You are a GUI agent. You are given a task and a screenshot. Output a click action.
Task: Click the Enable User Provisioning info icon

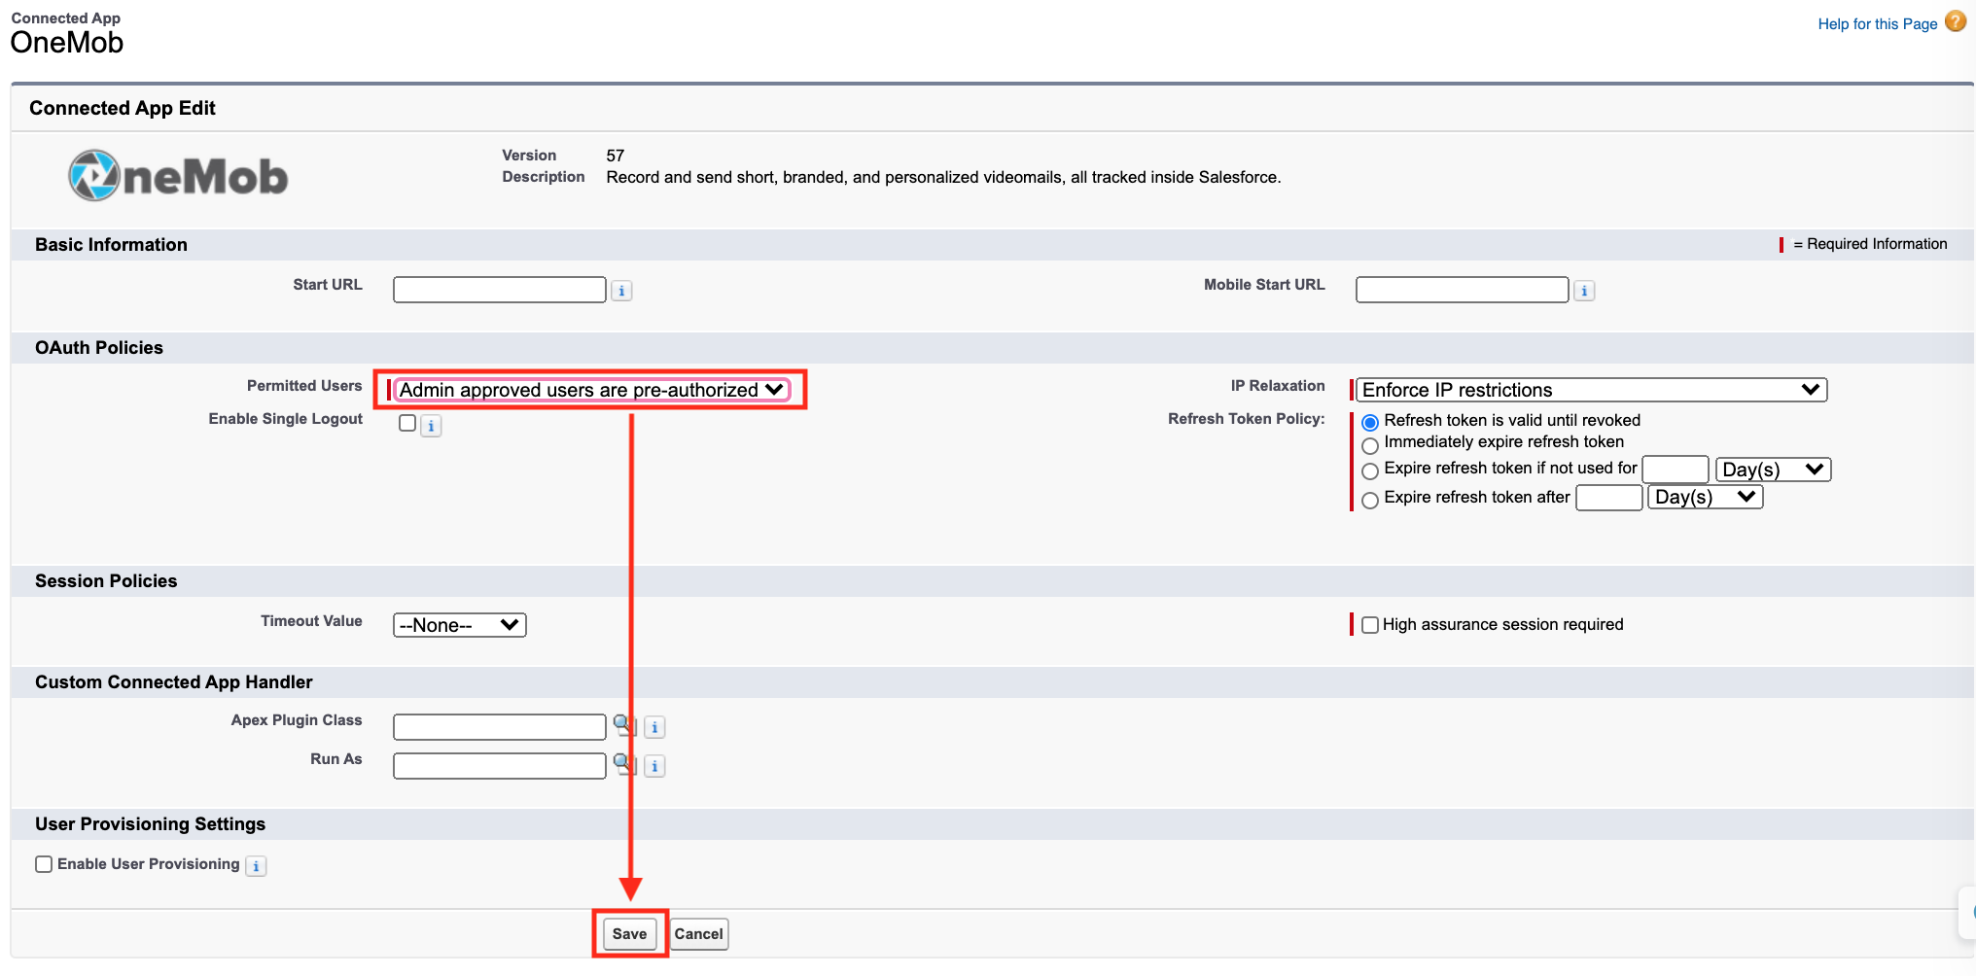pos(256,866)
